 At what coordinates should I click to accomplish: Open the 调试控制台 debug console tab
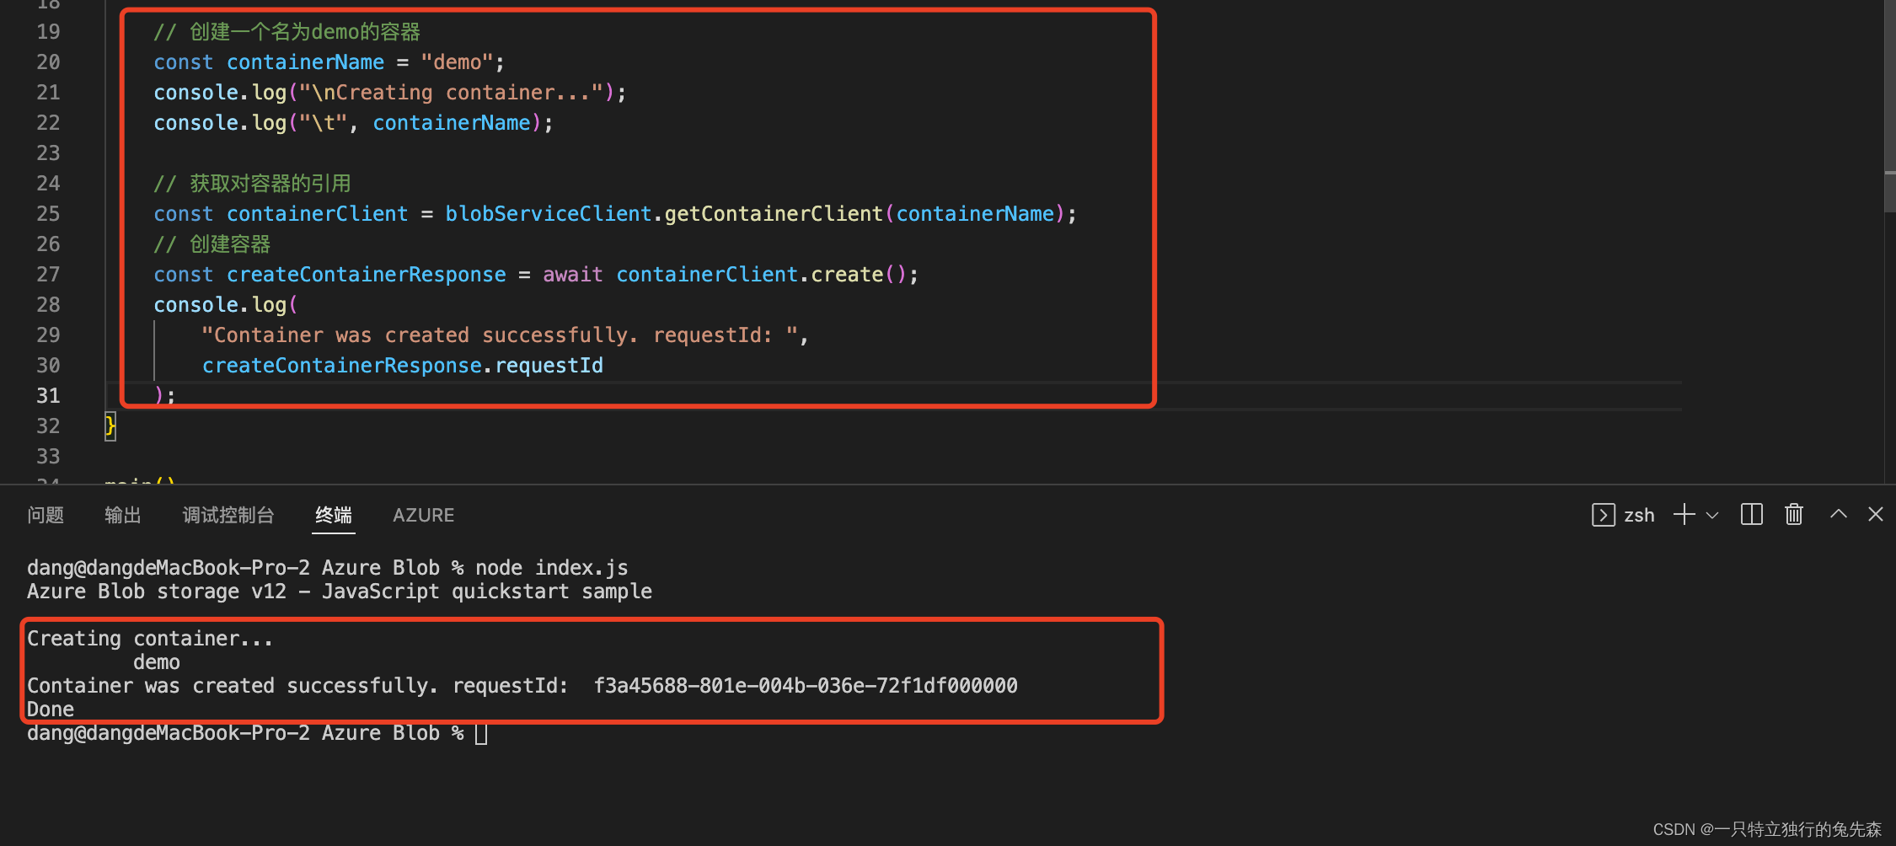click(228, 515)
